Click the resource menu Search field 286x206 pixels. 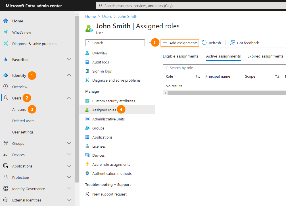pos(115,43)
